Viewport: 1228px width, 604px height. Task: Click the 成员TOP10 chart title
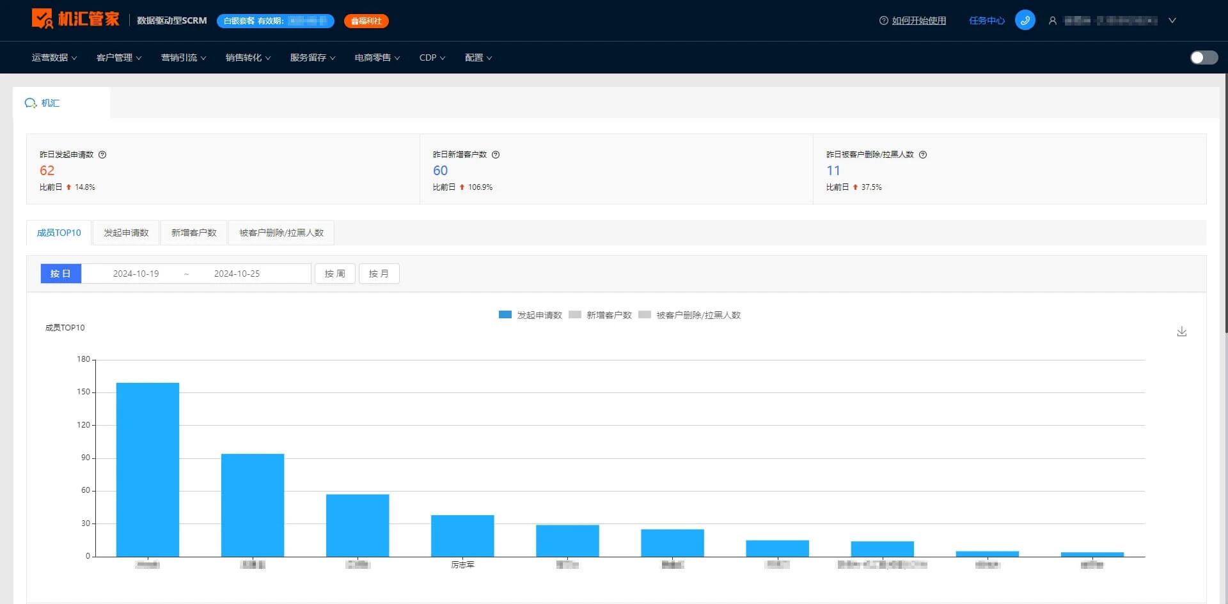[65, 328]
